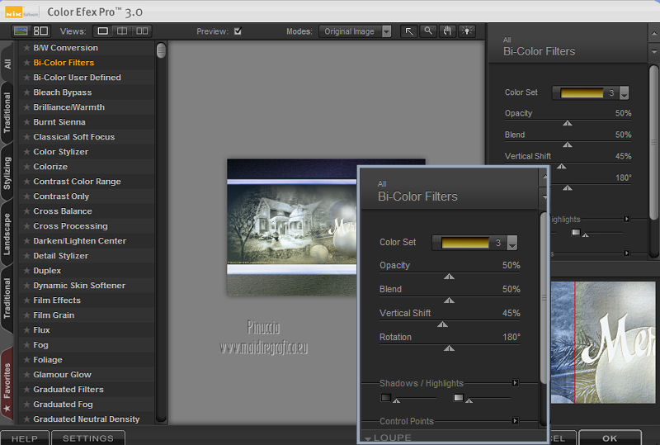Open the Modes dropdown showing Original Image
This screenshot has height=445, width=660.
click(x=356, y=31)
